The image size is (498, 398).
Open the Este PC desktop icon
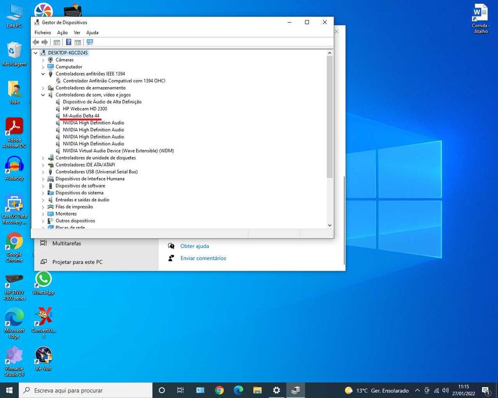point(14,16)
